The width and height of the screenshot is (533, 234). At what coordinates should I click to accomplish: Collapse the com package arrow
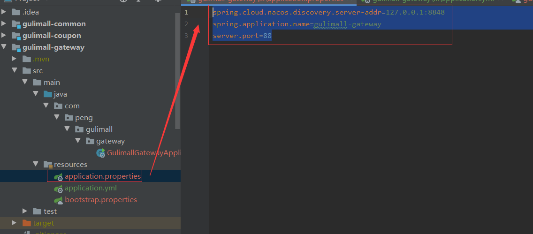point(46,106)
